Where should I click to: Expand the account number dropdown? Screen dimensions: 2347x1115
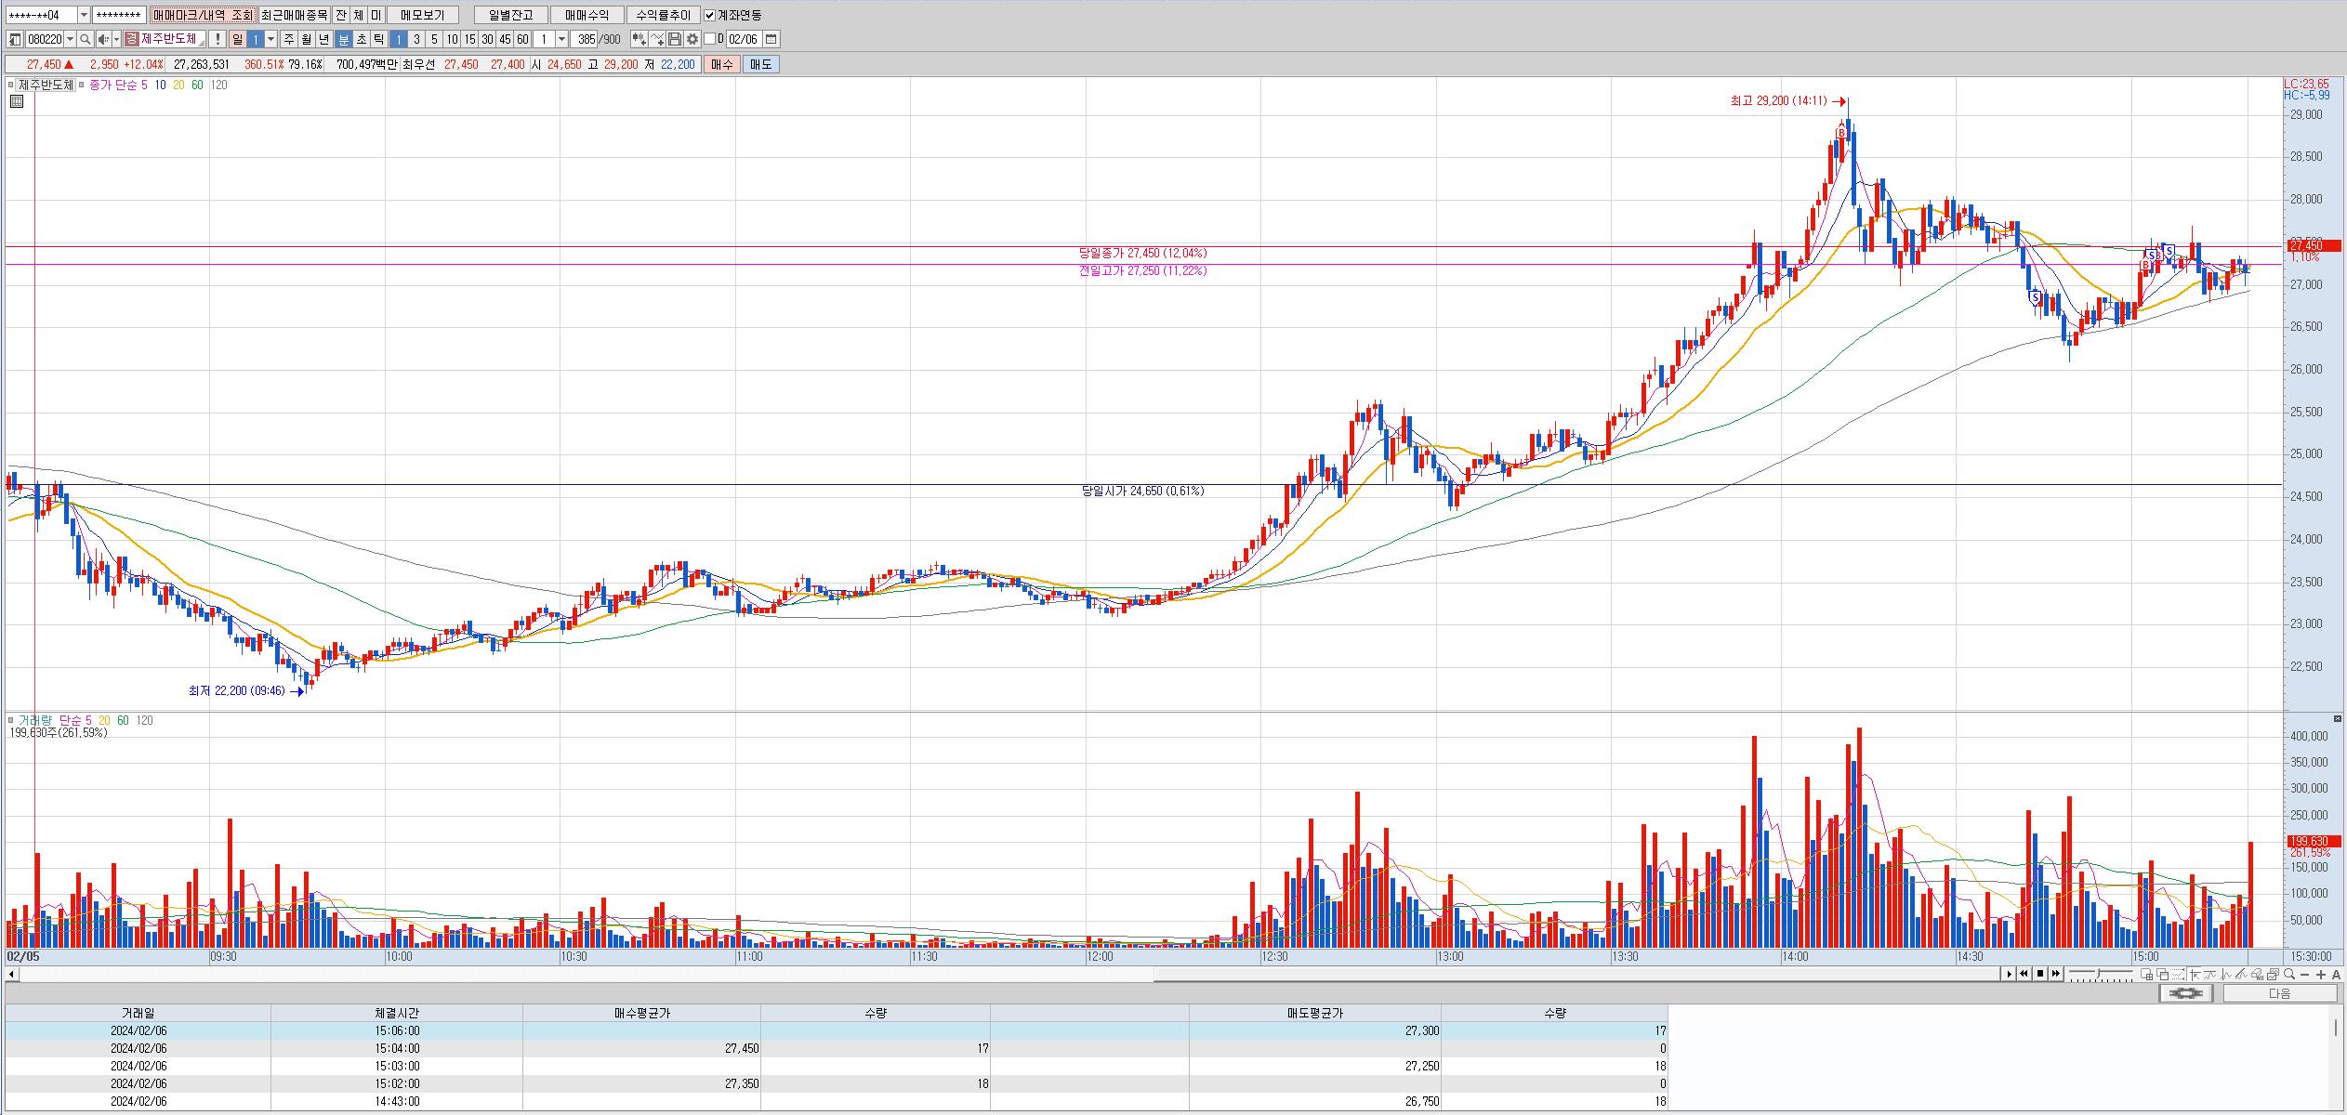point(84,15)
